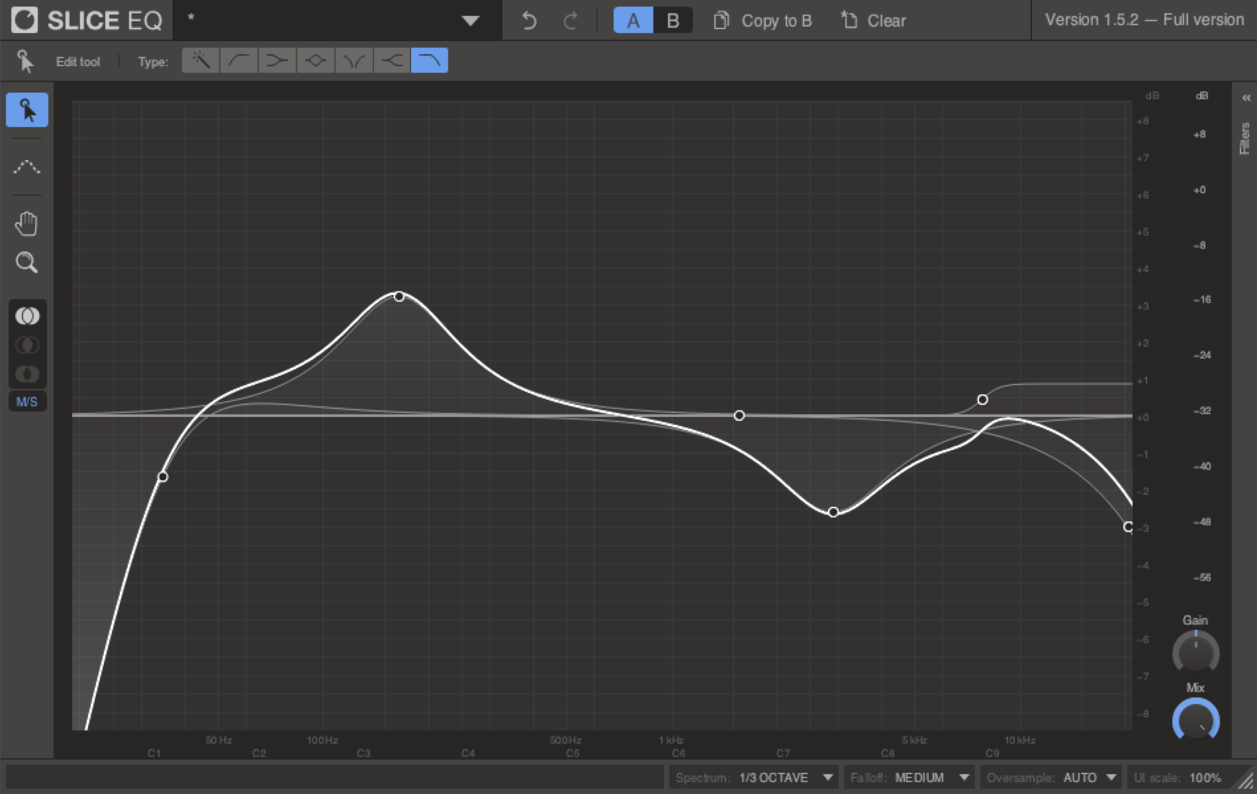Select the auto (magic wand) filter type

click(200, 61)
